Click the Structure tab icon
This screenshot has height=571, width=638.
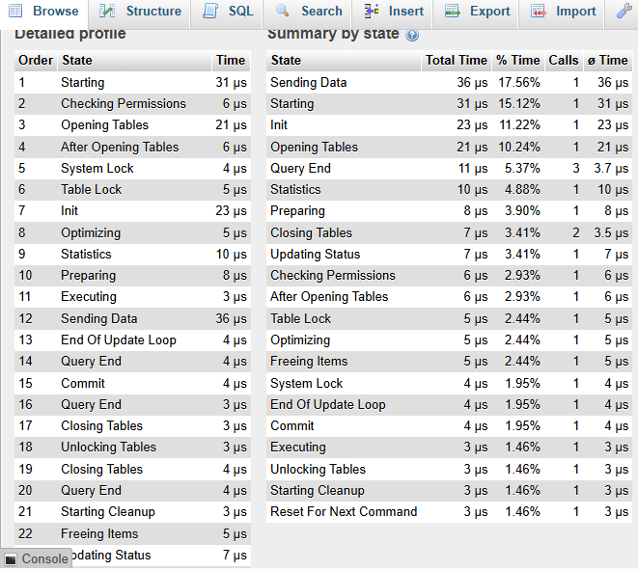(107, 12)
